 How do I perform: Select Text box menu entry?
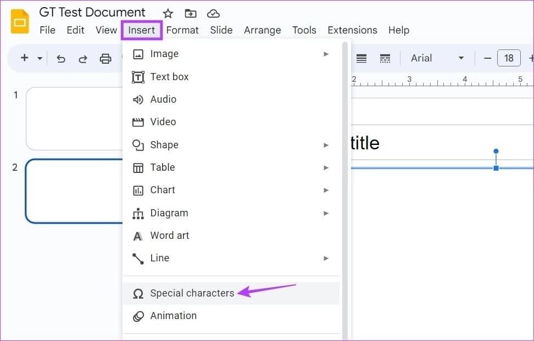pos(169,77)
